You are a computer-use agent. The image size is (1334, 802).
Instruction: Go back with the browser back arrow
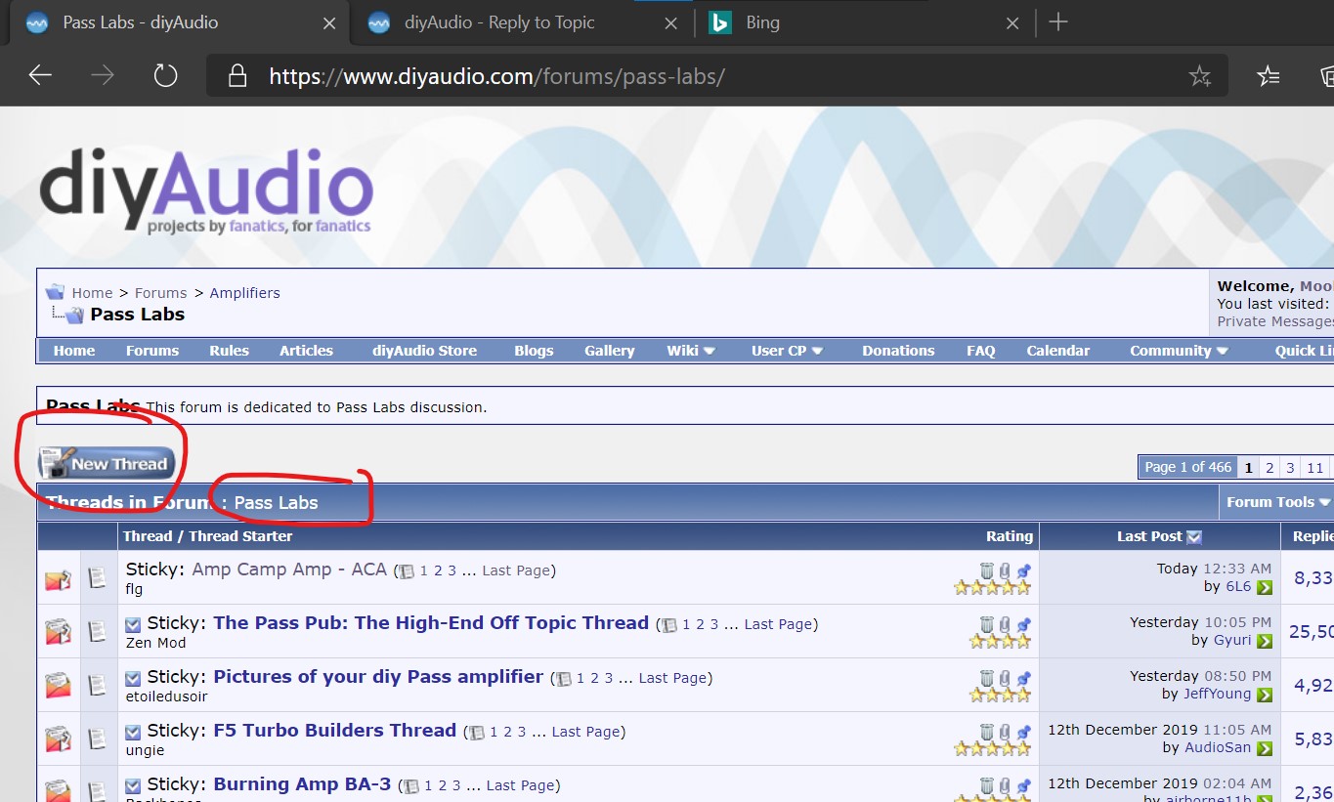coord(40,75)
